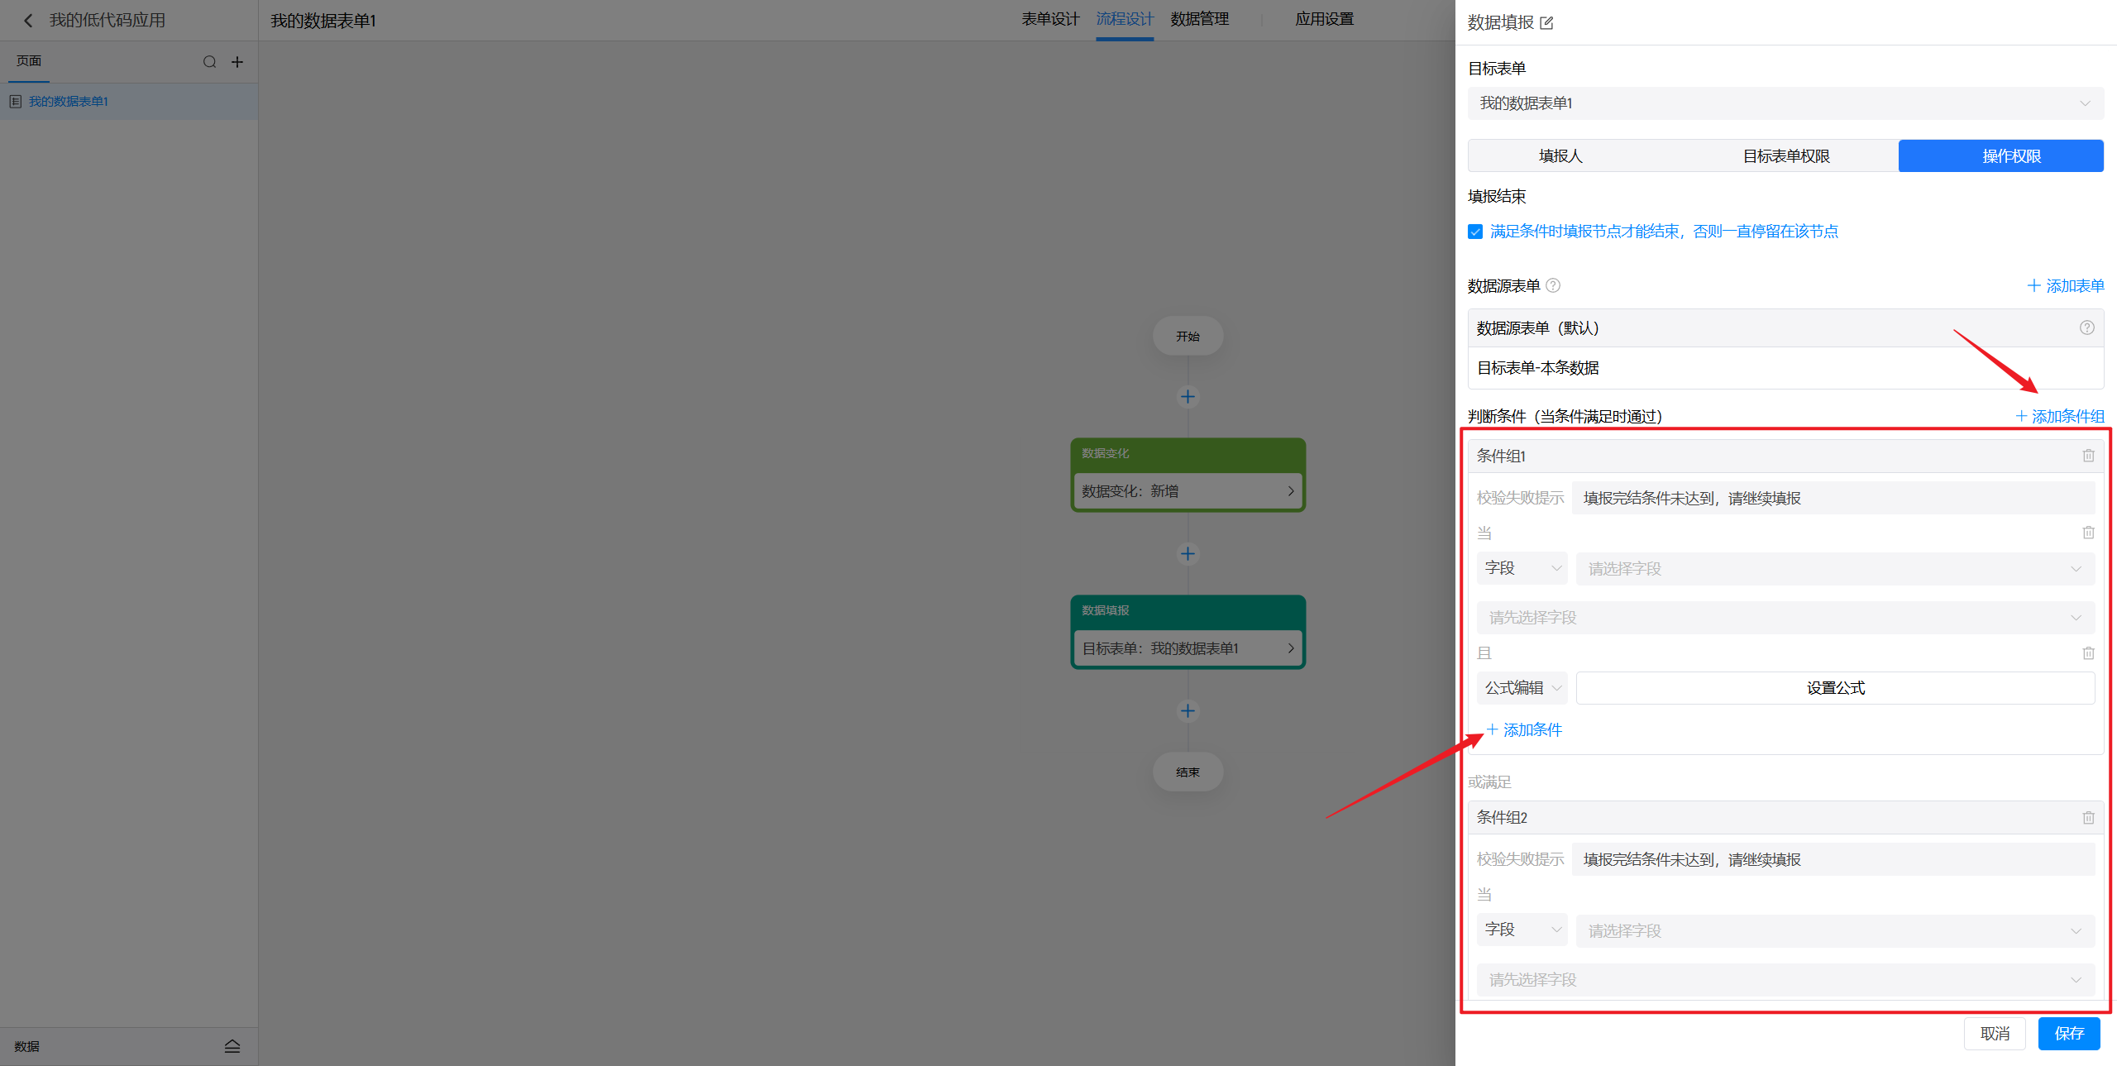Click back arrow beside 我的低代码应用
This screenshot has height=1066, width=2117.
(28, 21)
